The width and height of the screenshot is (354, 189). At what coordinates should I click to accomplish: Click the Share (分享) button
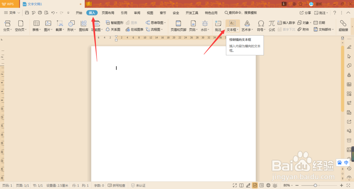305,13
